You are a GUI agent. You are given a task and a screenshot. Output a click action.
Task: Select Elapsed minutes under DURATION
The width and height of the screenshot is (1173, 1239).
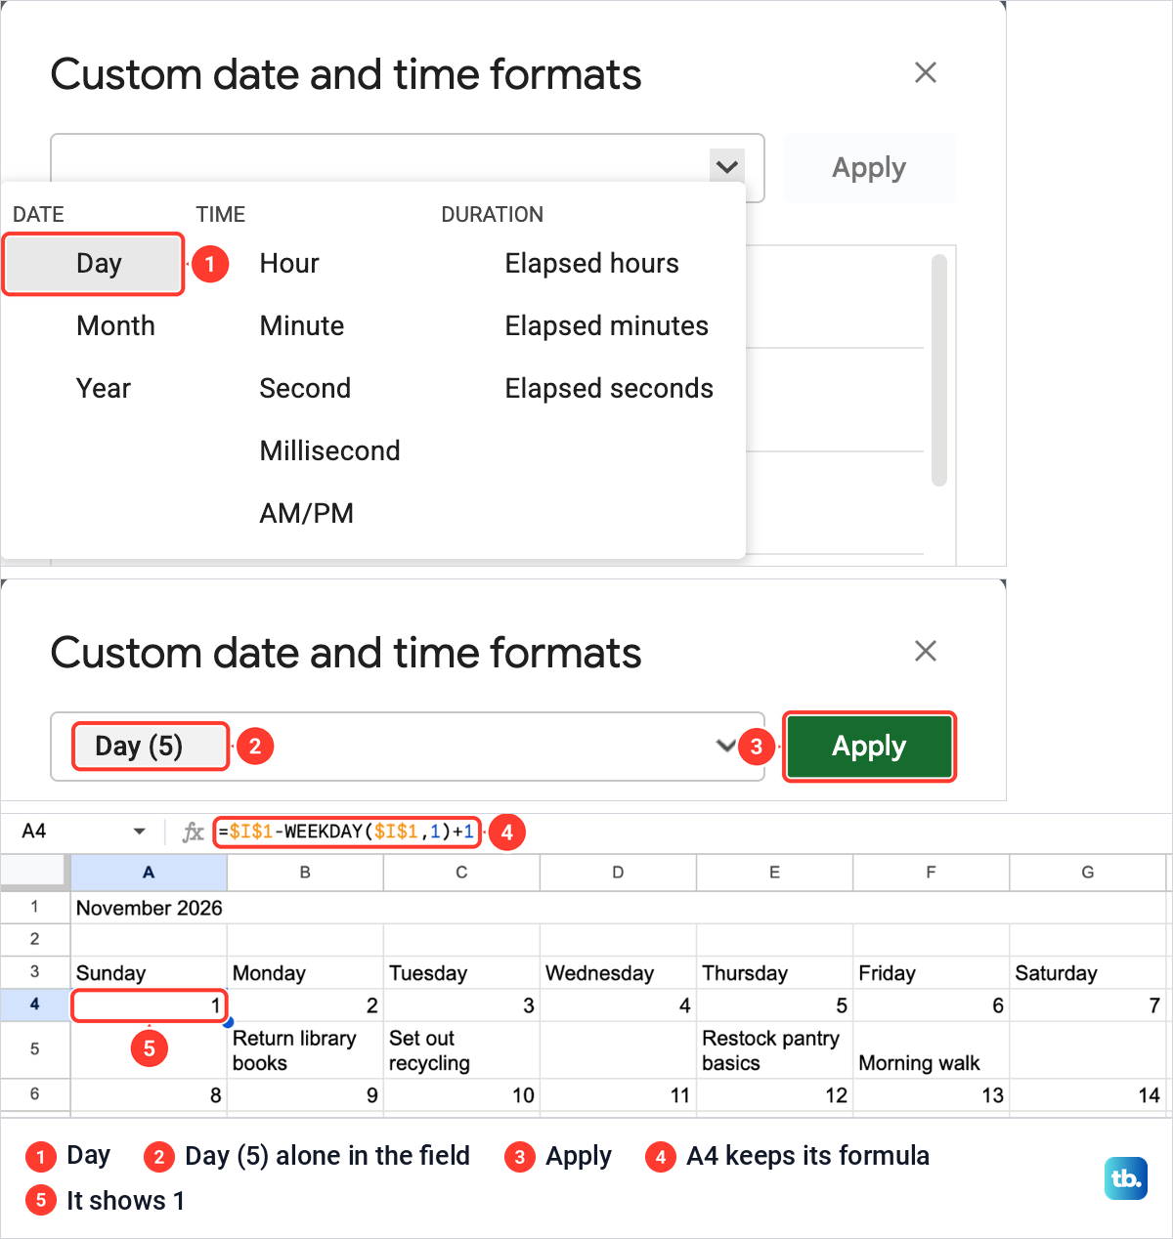coord(607,326)
